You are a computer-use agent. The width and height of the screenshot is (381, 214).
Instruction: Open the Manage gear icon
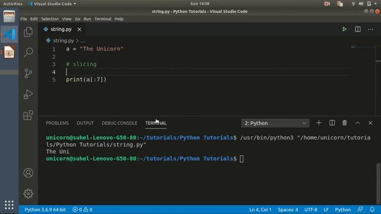28,194
